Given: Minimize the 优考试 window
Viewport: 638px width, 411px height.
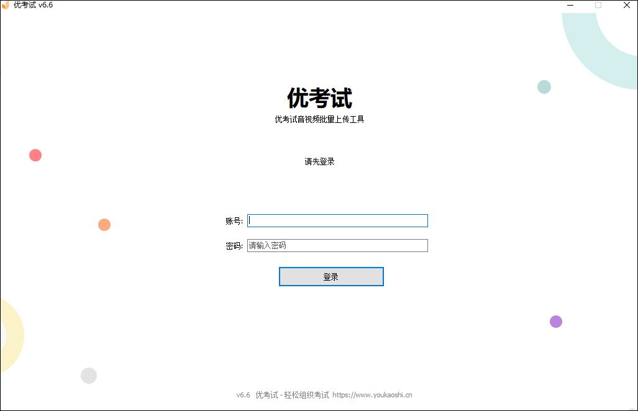Looking at the screenshot, I should click(570, 5).
